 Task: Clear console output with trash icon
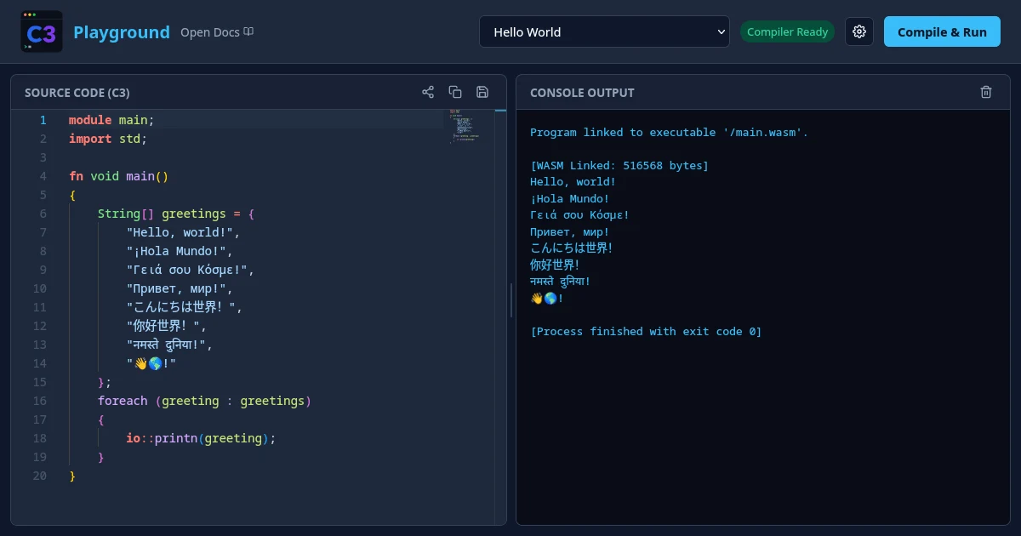click(x=986, y=92)
